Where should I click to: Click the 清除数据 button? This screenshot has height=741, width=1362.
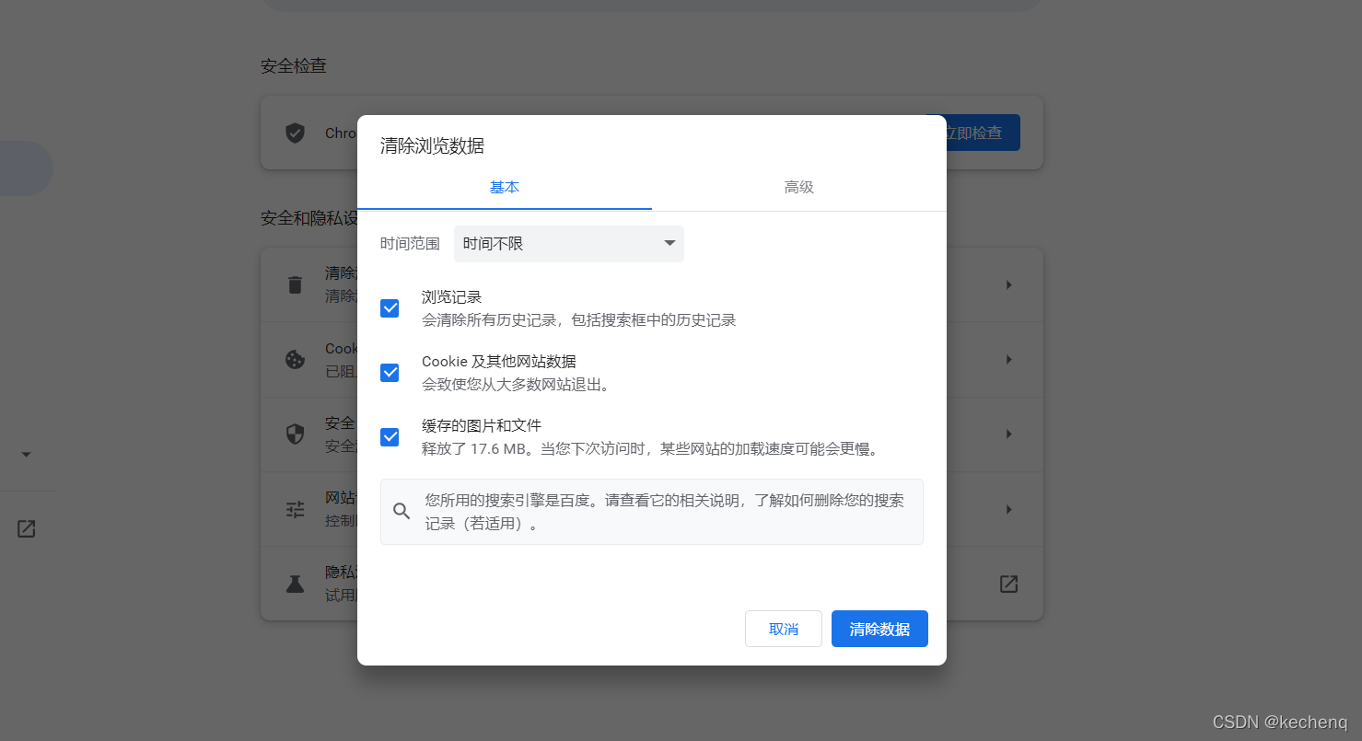tap(879, 629)
